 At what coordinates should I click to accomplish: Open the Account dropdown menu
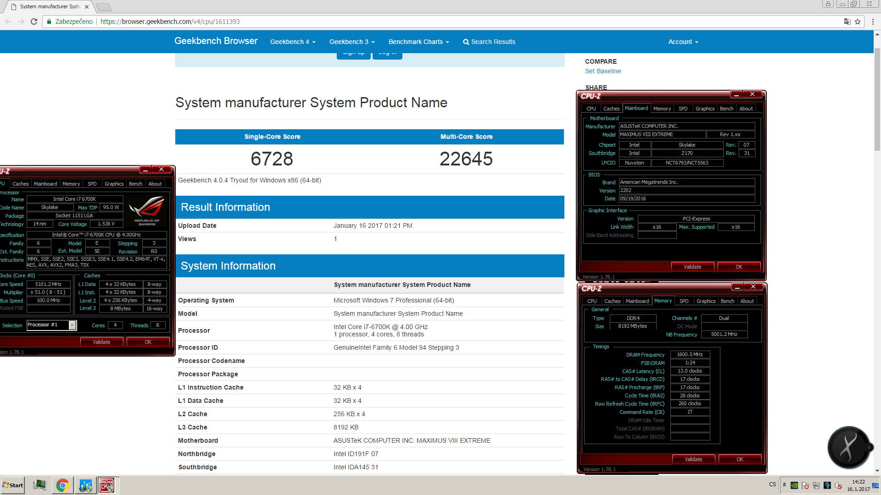683,42
